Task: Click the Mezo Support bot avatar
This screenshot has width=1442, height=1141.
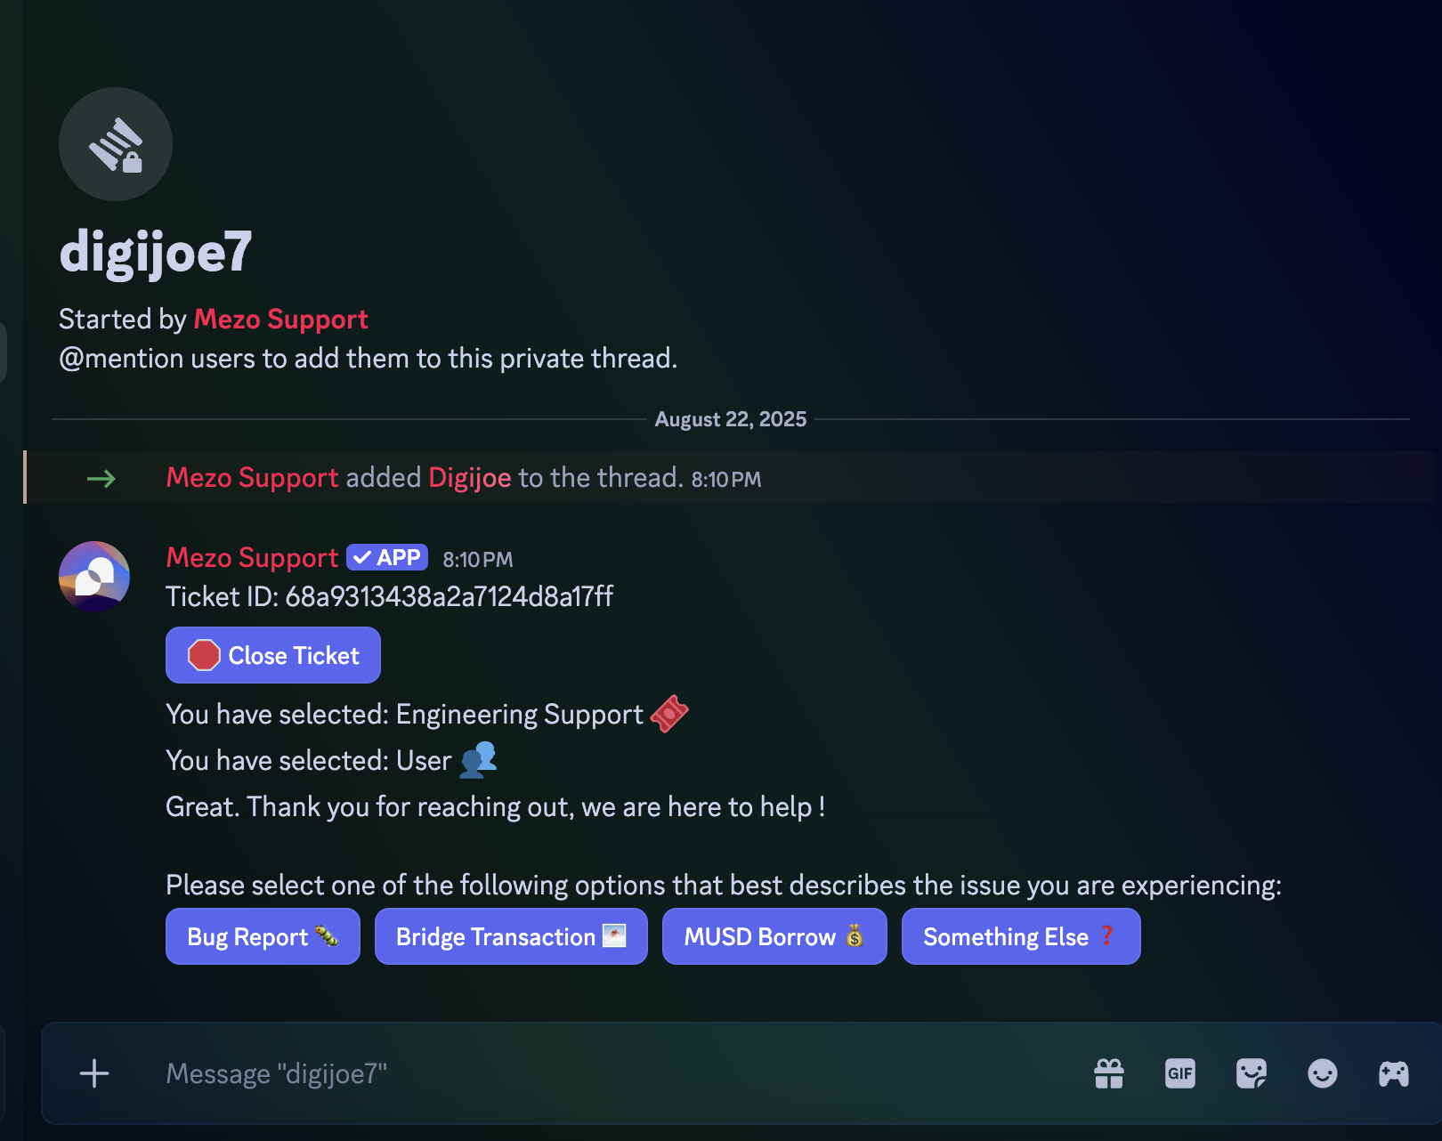Action: (x=94, y=576)
